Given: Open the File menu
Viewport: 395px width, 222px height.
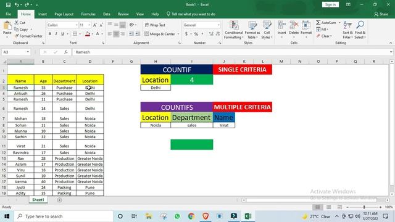Looking at the screenshot, I should coord(8,14).
